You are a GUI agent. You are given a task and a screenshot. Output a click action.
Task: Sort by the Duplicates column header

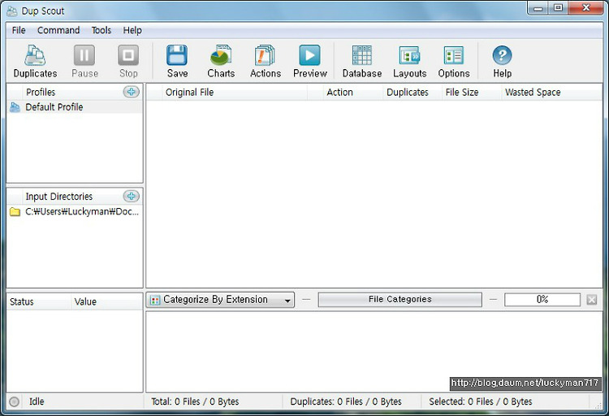412,93
